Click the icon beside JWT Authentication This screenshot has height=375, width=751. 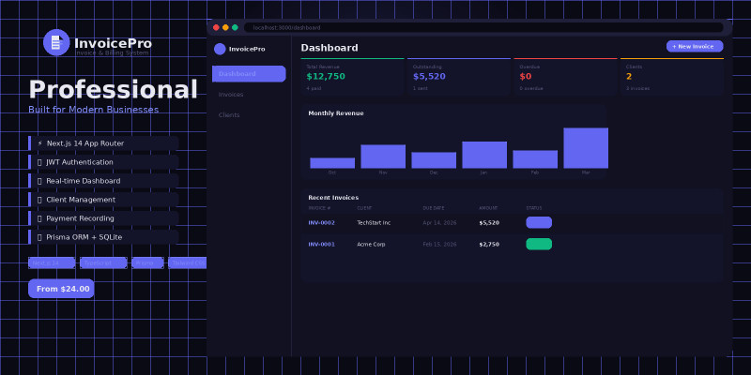(39, 162)
